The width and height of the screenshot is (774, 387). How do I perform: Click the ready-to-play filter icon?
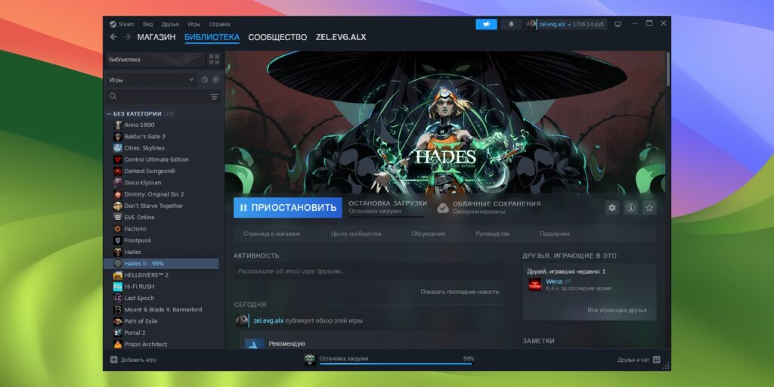(215, 80)
